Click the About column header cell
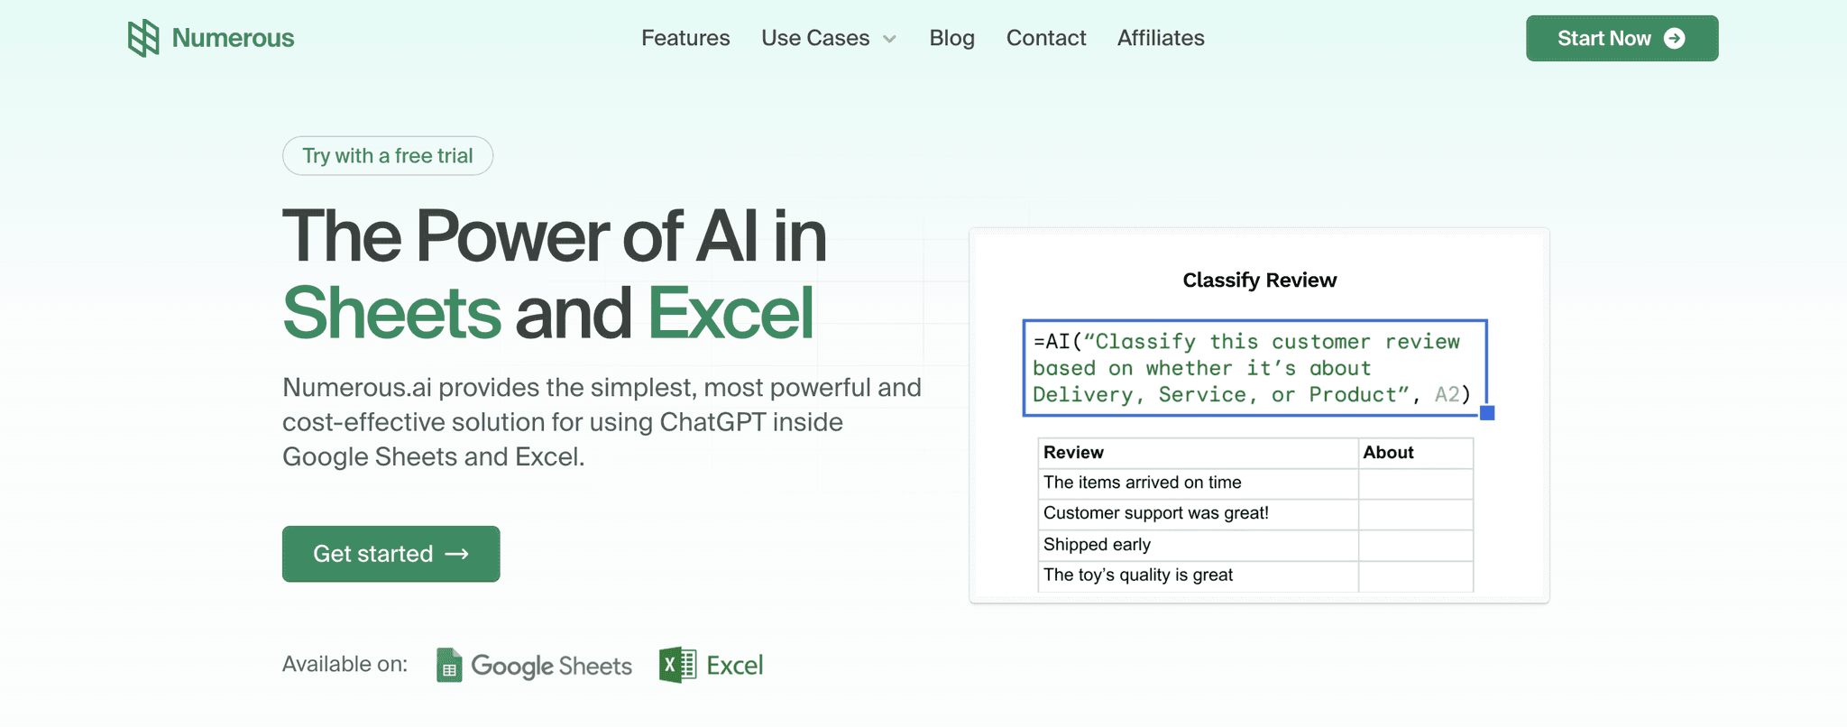This screenshot has height=727, width=1847. 1416,453
